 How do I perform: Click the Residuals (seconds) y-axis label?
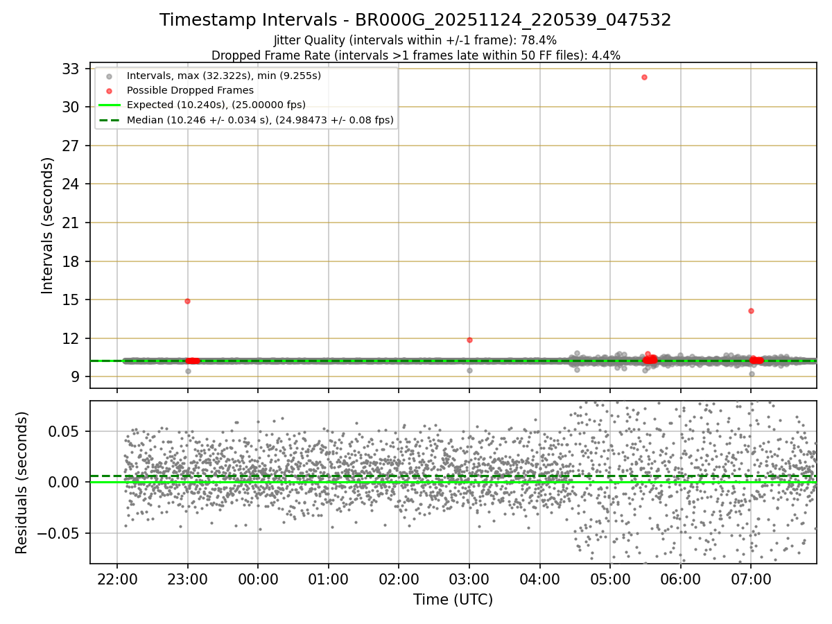point(21,483)
